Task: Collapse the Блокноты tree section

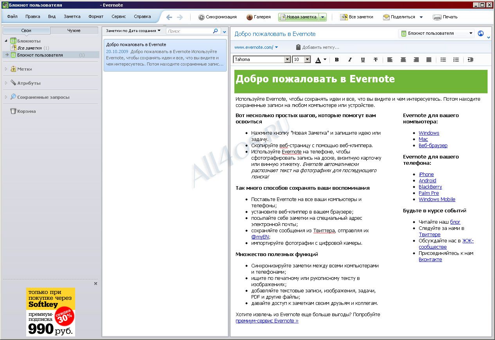Action: tap(6, 41)
